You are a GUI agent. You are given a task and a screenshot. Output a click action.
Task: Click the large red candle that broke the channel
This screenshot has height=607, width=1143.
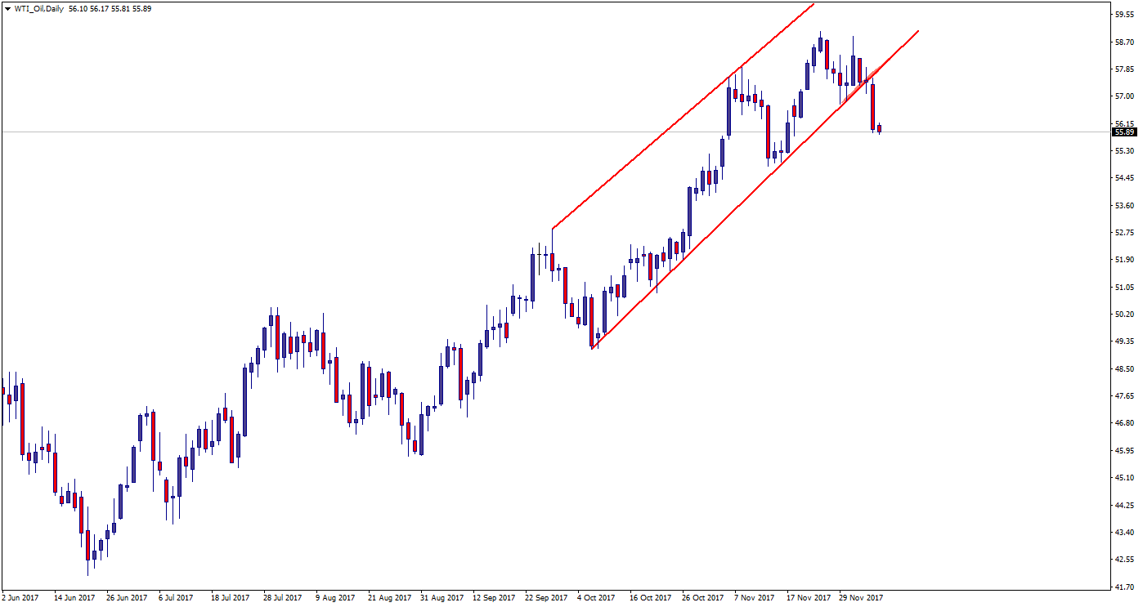pyautogui.click(x=873, y=106)
